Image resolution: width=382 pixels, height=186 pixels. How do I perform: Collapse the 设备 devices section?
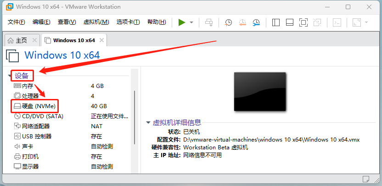click(x=10, y=76)
